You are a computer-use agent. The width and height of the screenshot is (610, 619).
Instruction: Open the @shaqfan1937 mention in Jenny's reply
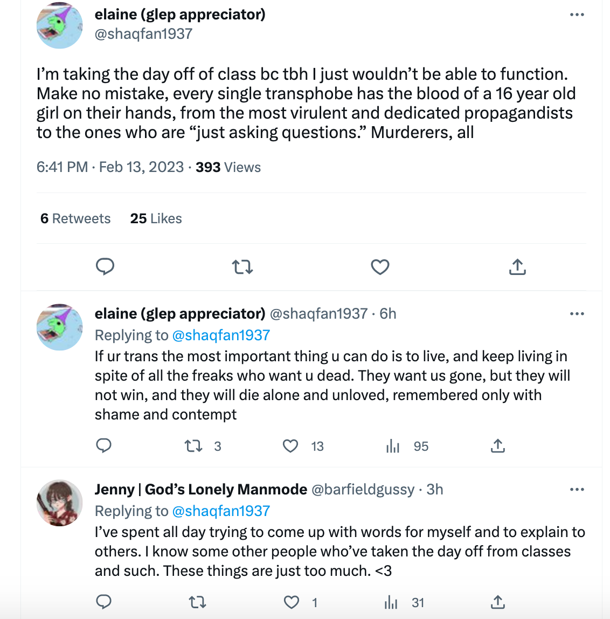click(x=221, y=511)
